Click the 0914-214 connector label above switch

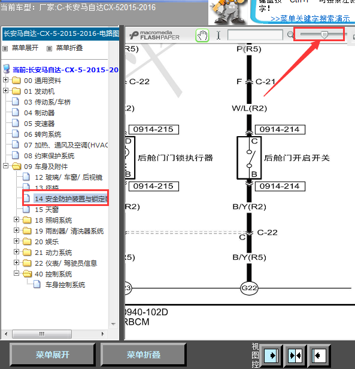click(x=280, y=130)
